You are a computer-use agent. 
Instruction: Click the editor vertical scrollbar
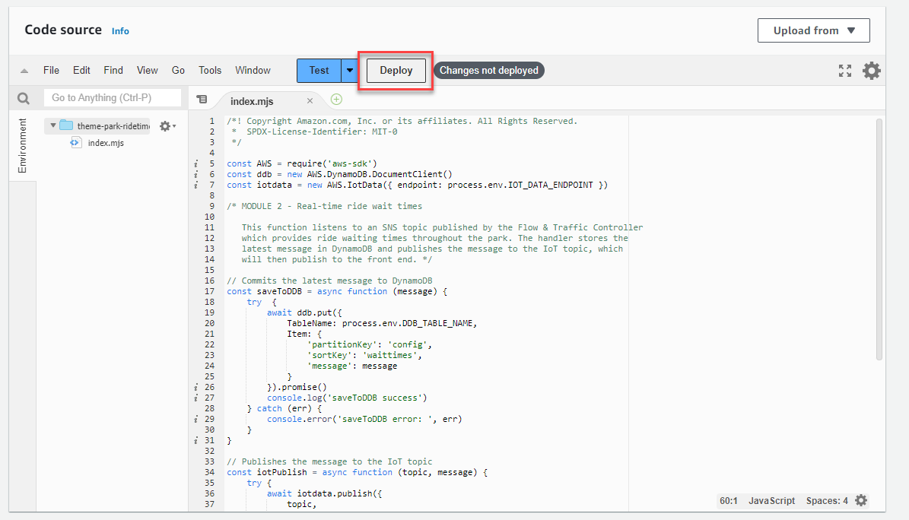coord(879,239)
